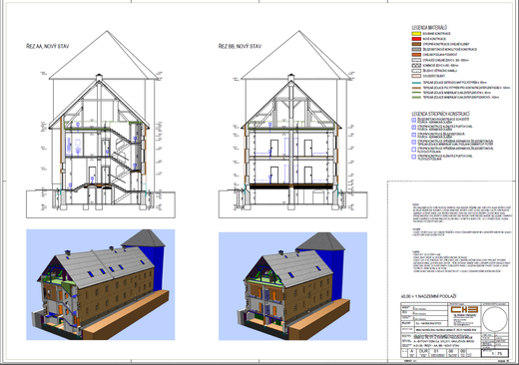This screenshot has width=519, height=365.
Task: Click the "LEGENDA STROPNÍCH KONSTRUKCÍ" heading
Action: [440, 114]
